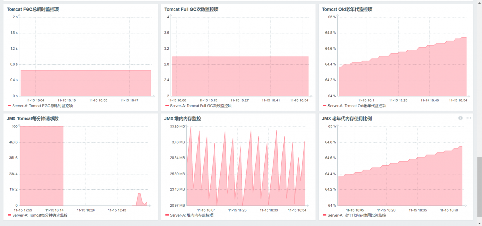This screenshot has height=226, width=482.
Task: Click the 11-15 18:39 time label
Action: click(x=269, y=210)
